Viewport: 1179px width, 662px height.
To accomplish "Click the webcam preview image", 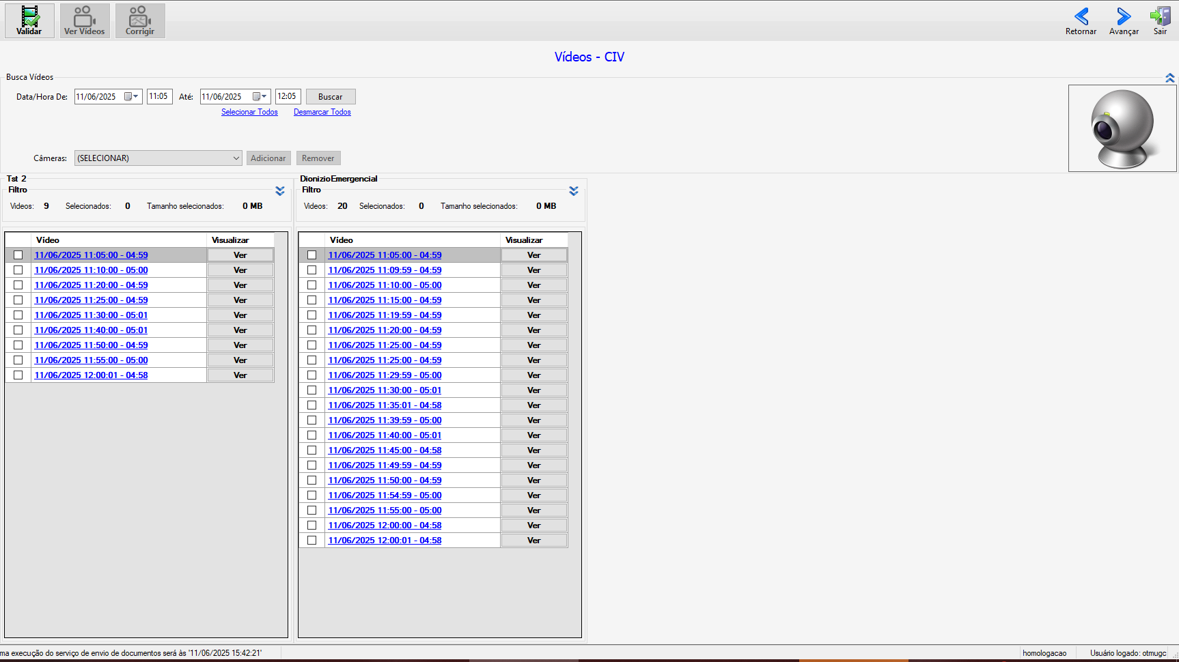I will 1122,128.
